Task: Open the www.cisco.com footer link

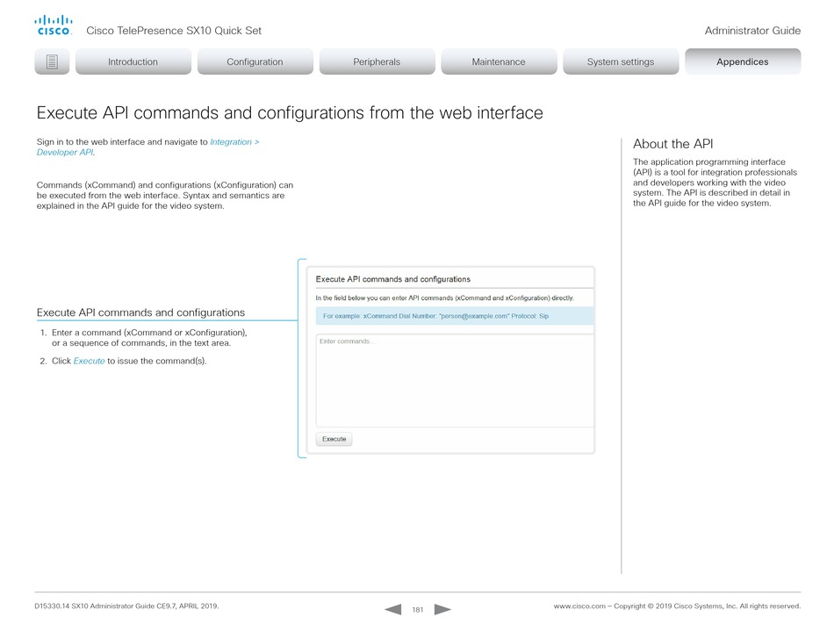Action: 579,606
